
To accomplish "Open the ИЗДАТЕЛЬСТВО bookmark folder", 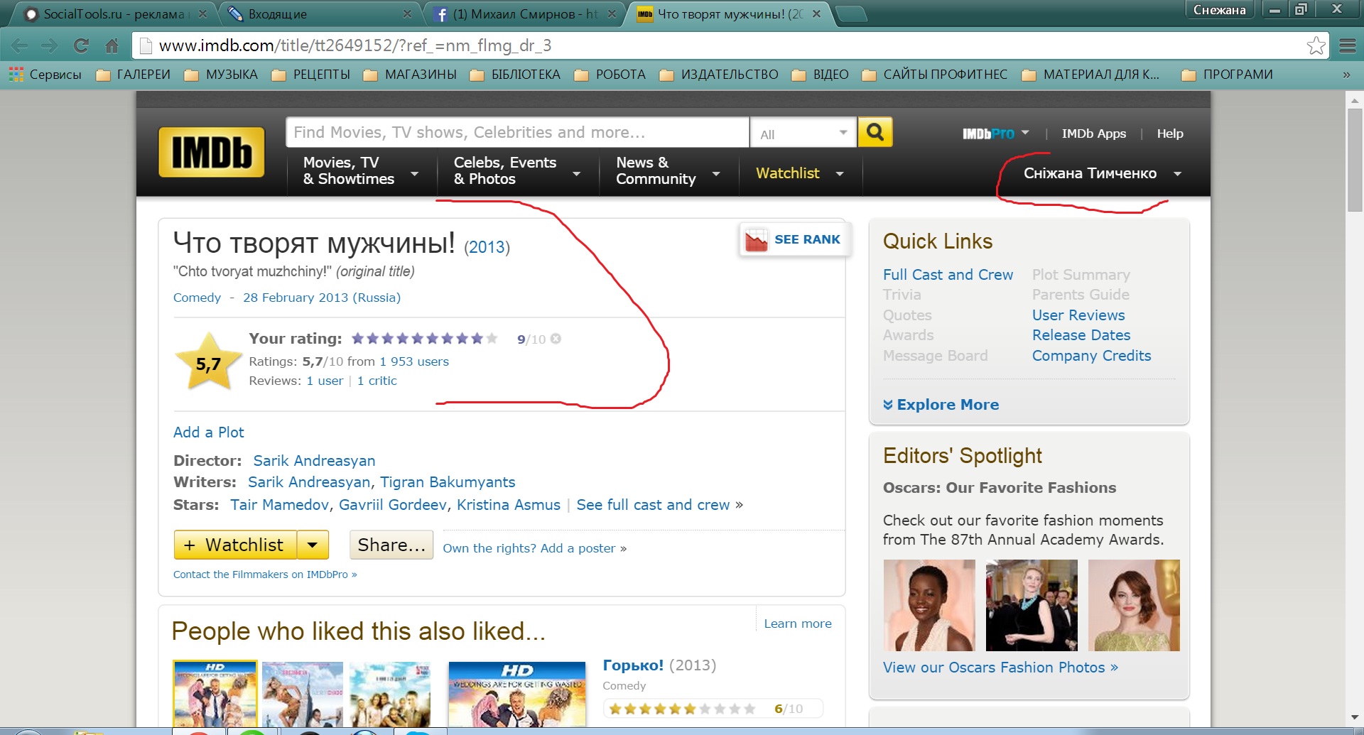I will point(719,75).
